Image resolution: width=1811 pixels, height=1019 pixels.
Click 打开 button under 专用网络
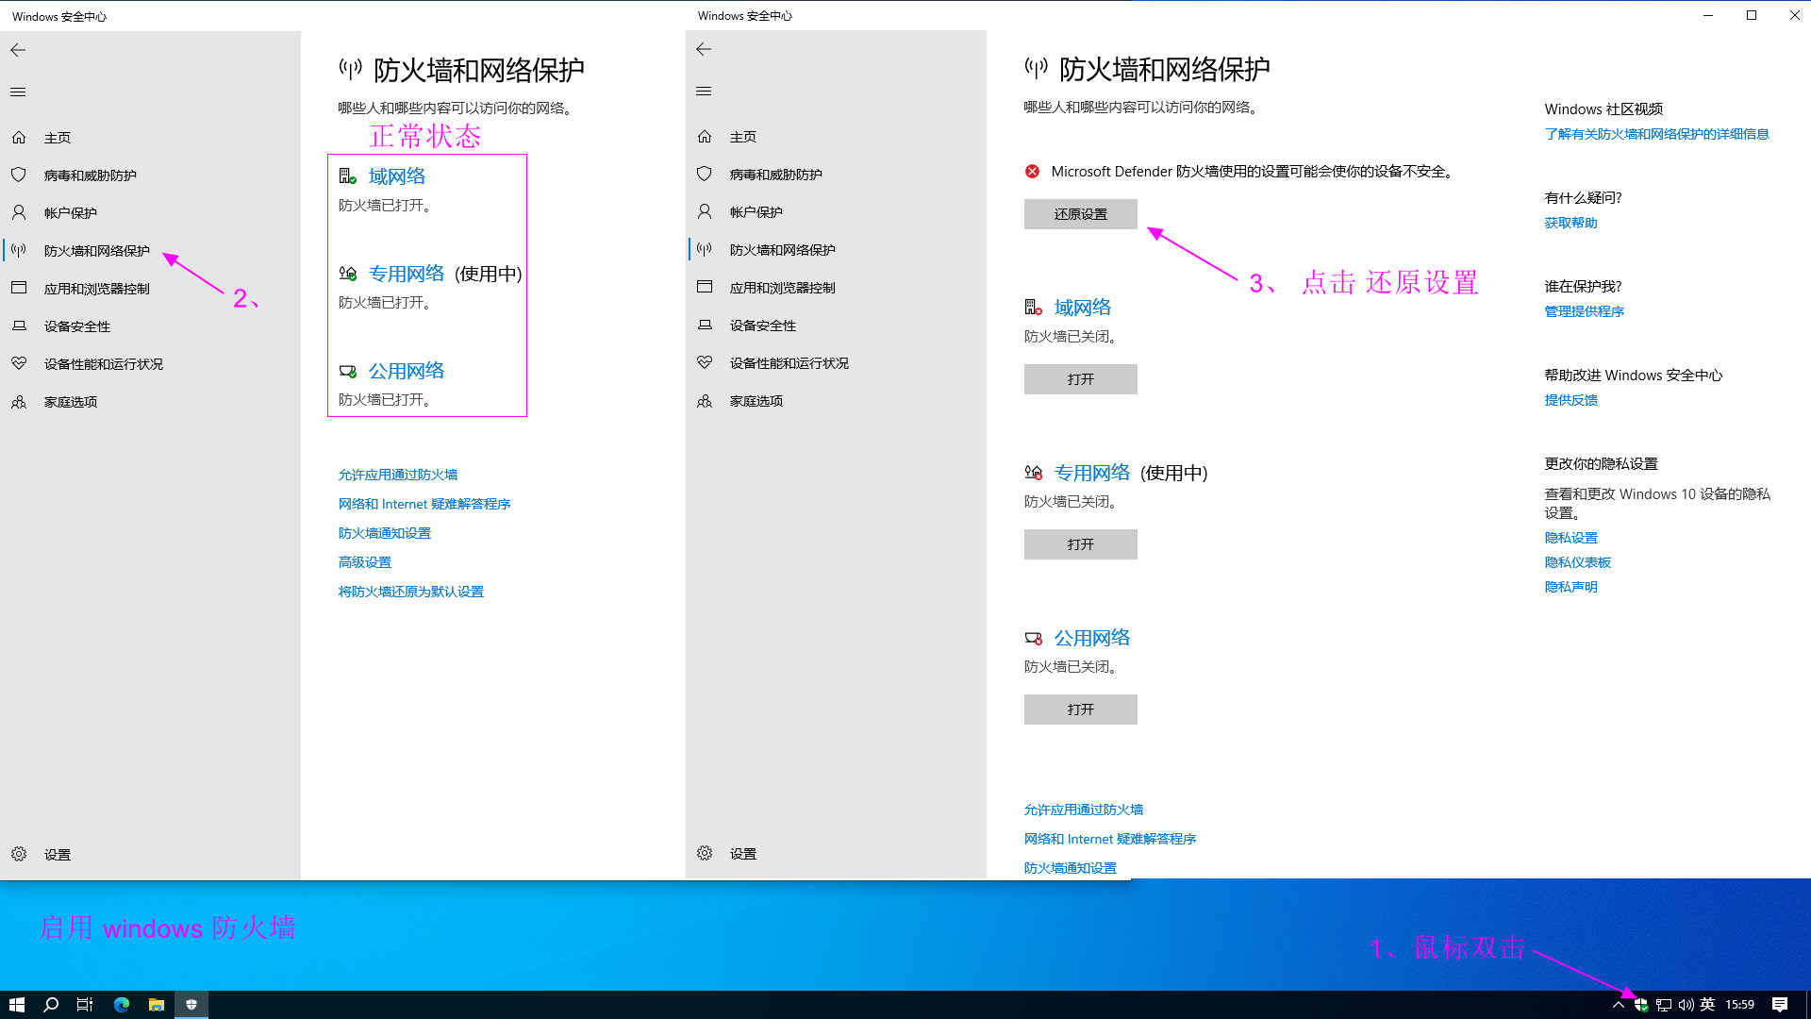click(1080, 544)
